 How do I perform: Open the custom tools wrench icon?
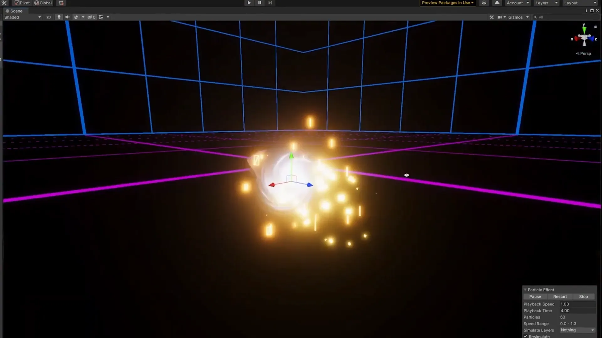point(4,3)
